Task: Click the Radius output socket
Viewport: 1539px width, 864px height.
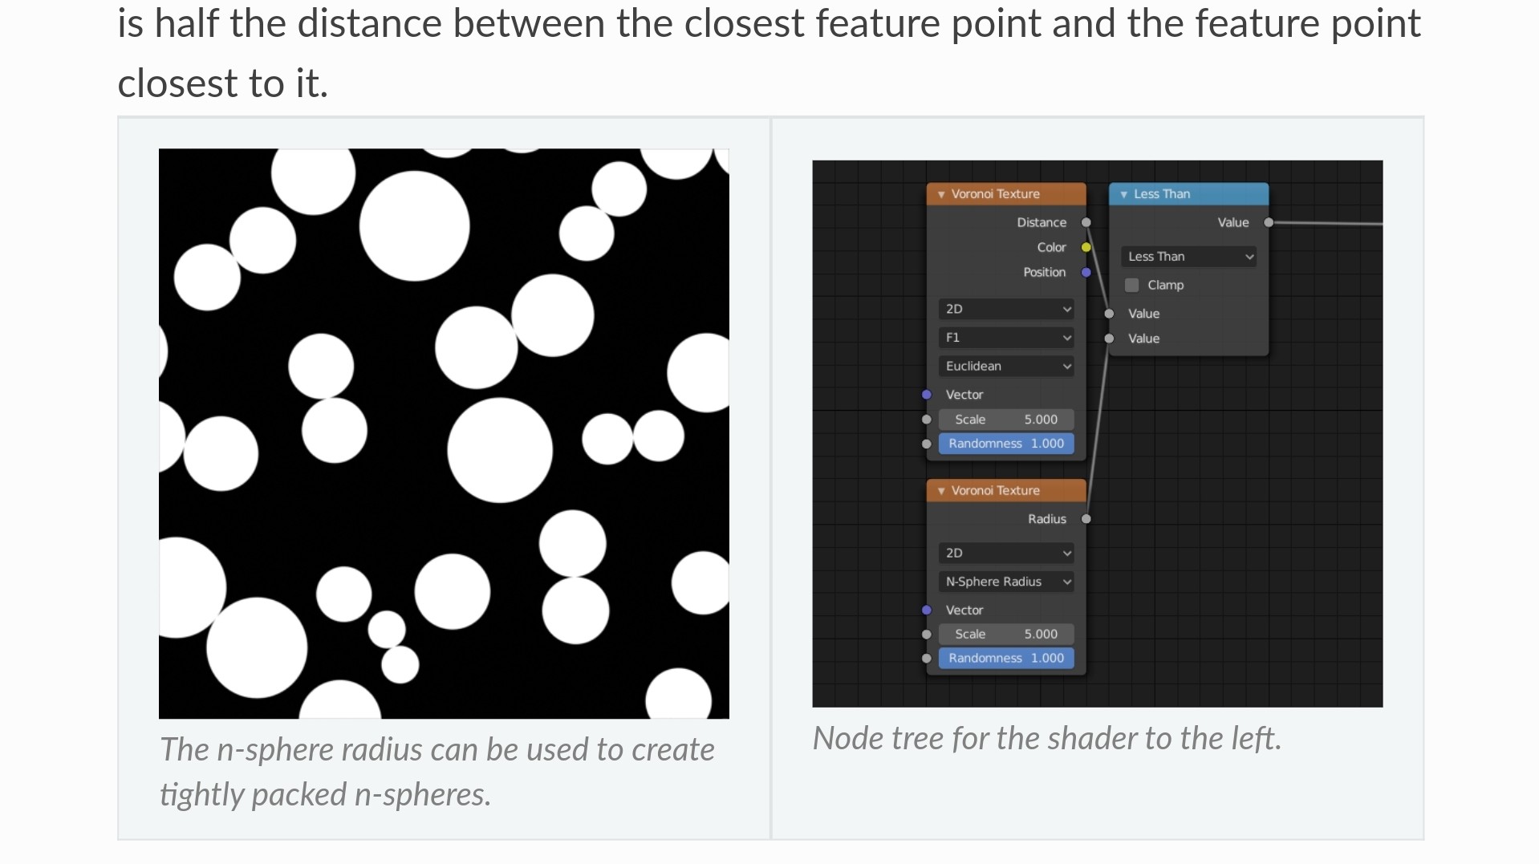Action: point(1086,519)
